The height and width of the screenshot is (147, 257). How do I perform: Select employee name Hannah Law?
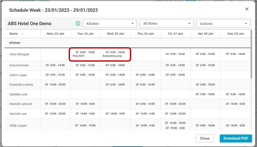[18, 114]
